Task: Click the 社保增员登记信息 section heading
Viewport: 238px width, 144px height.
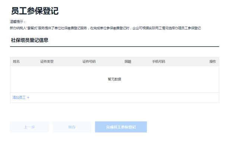Action: click(x=30, y=40)
